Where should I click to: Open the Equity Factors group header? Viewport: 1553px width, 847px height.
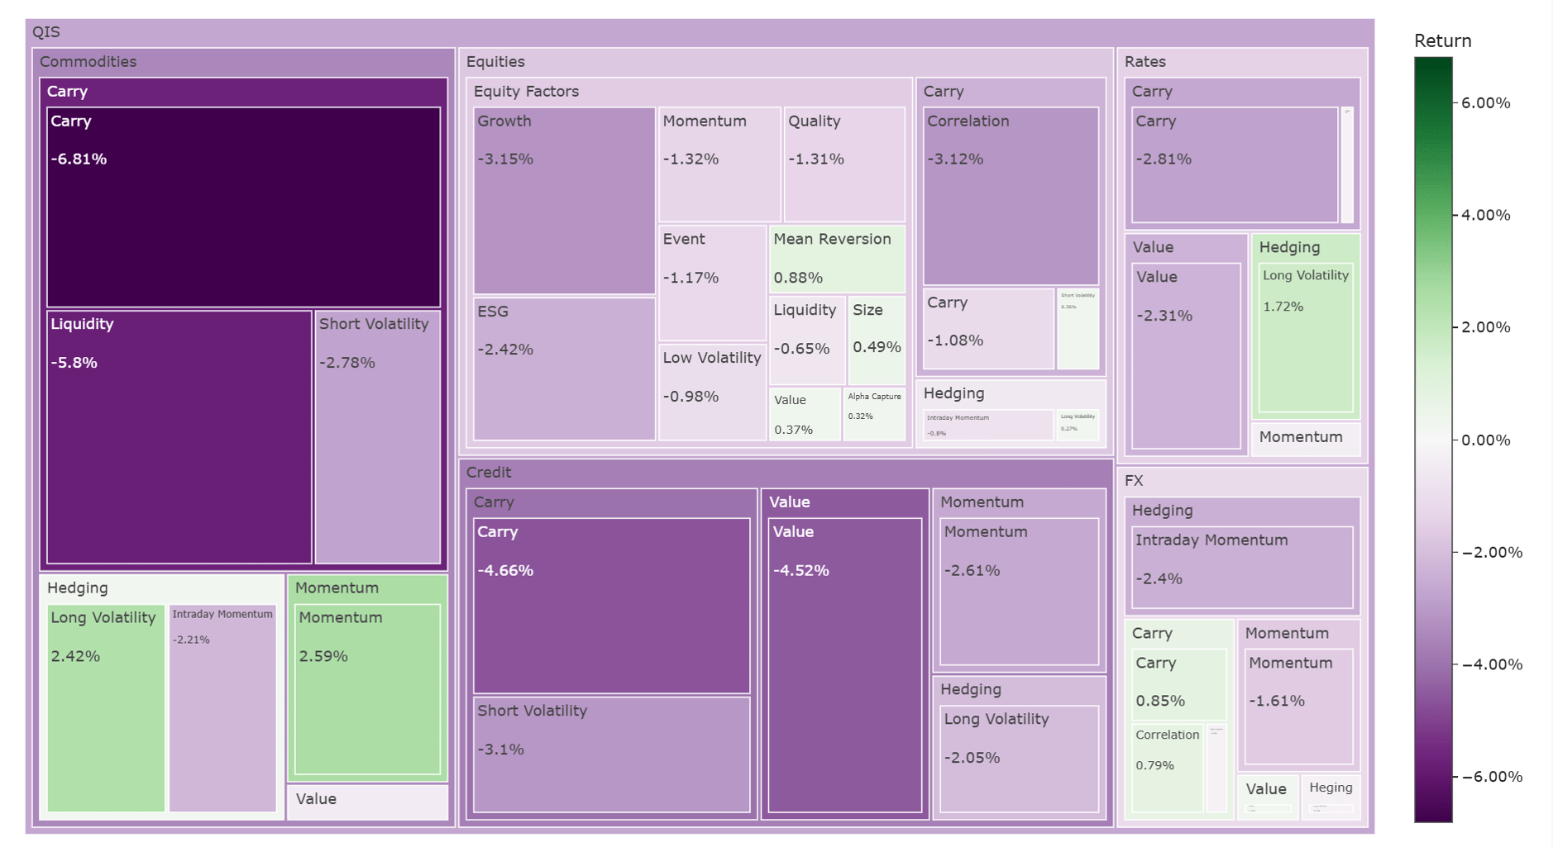click(x=688, y=92)
